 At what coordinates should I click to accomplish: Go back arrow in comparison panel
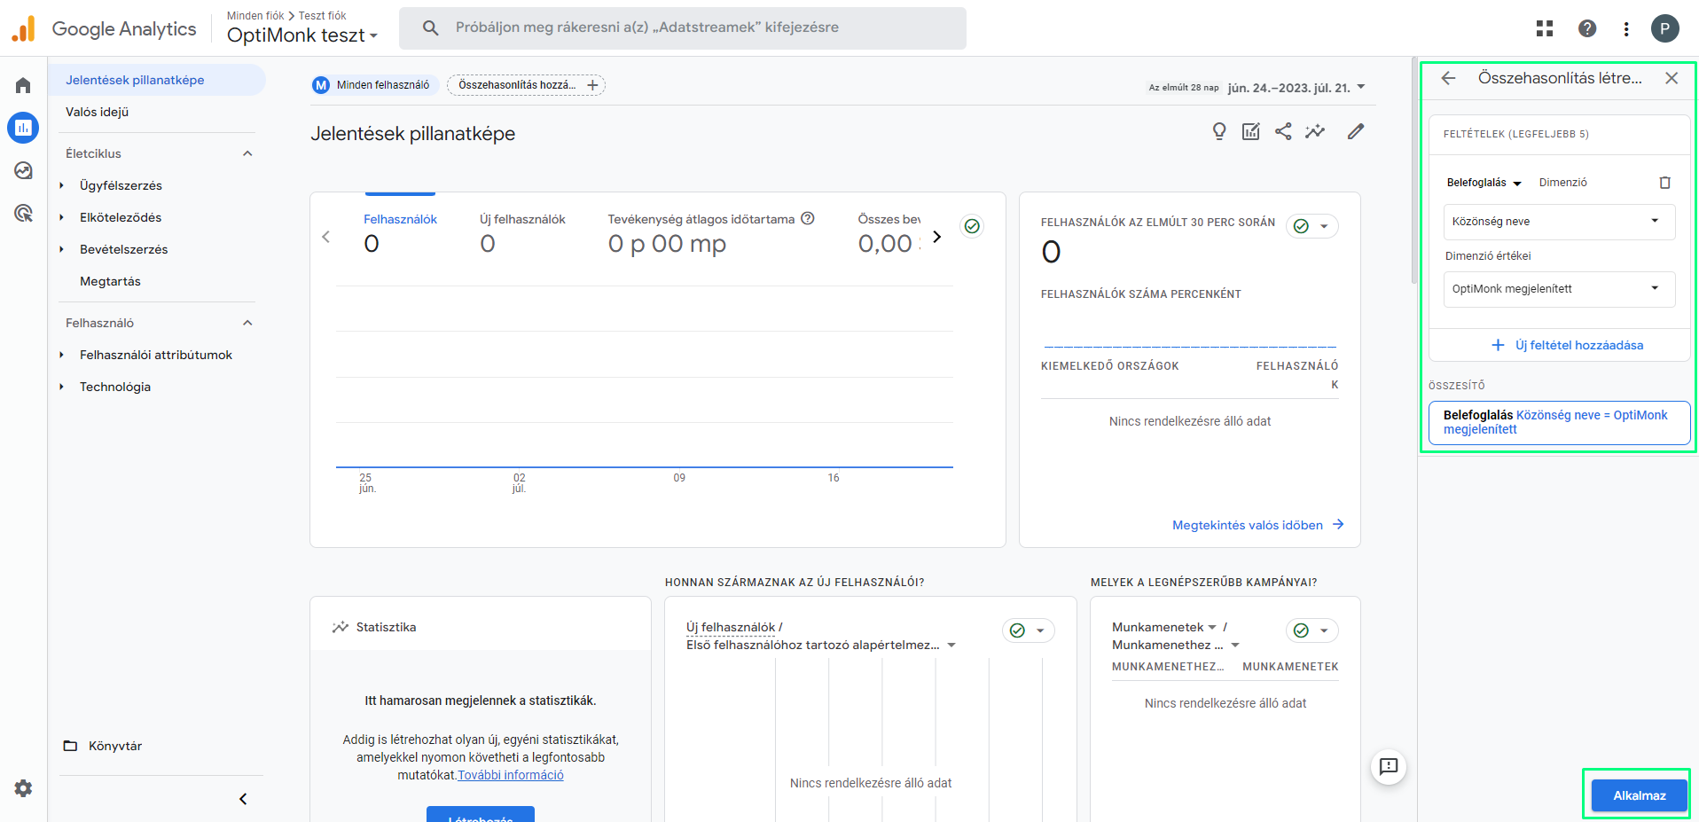pos(1449,78)
